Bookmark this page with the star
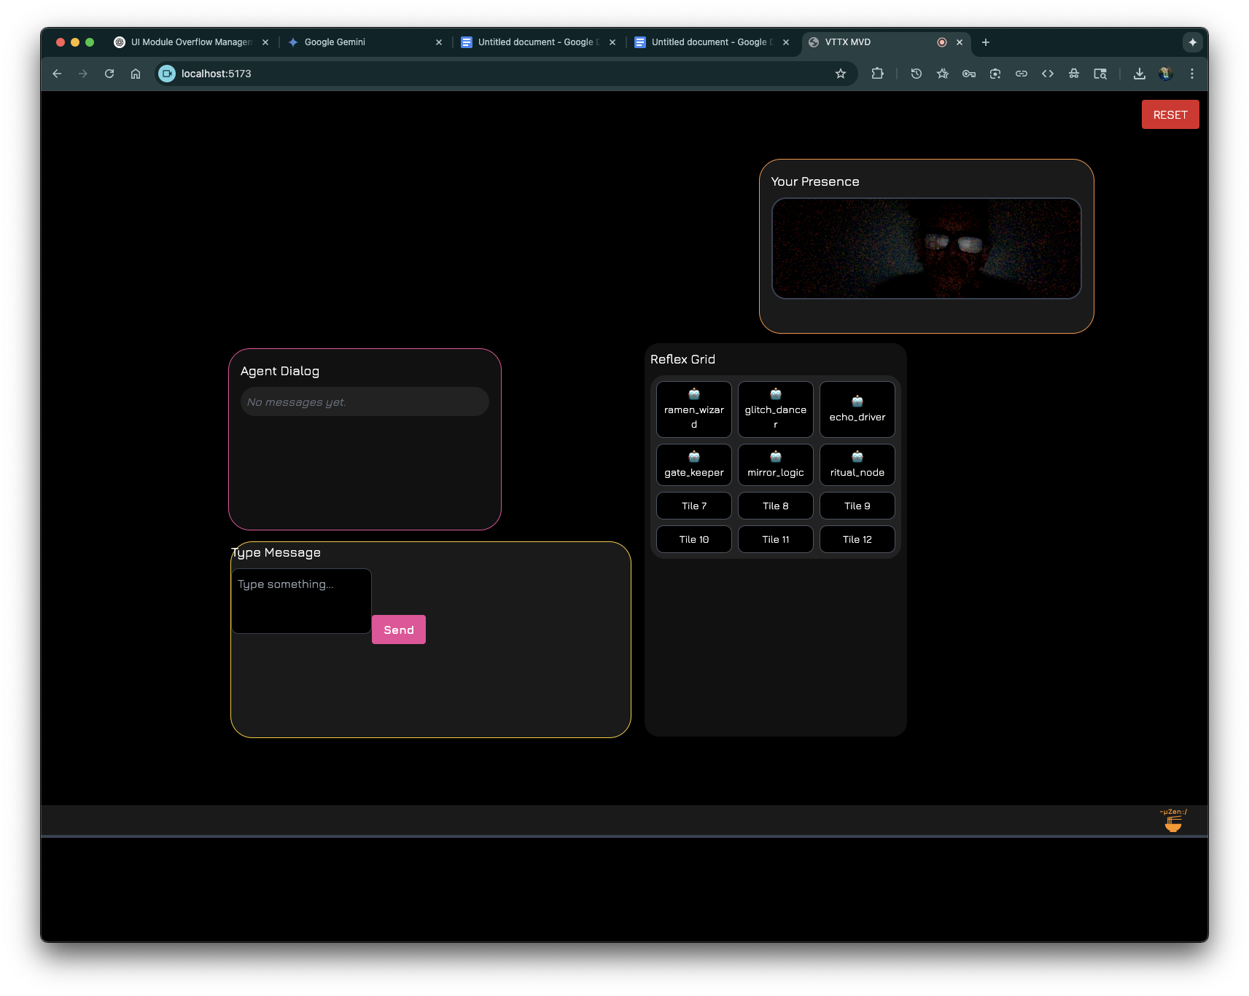Viewport: 1249px width, 996px height. click(x=841, y=74)
